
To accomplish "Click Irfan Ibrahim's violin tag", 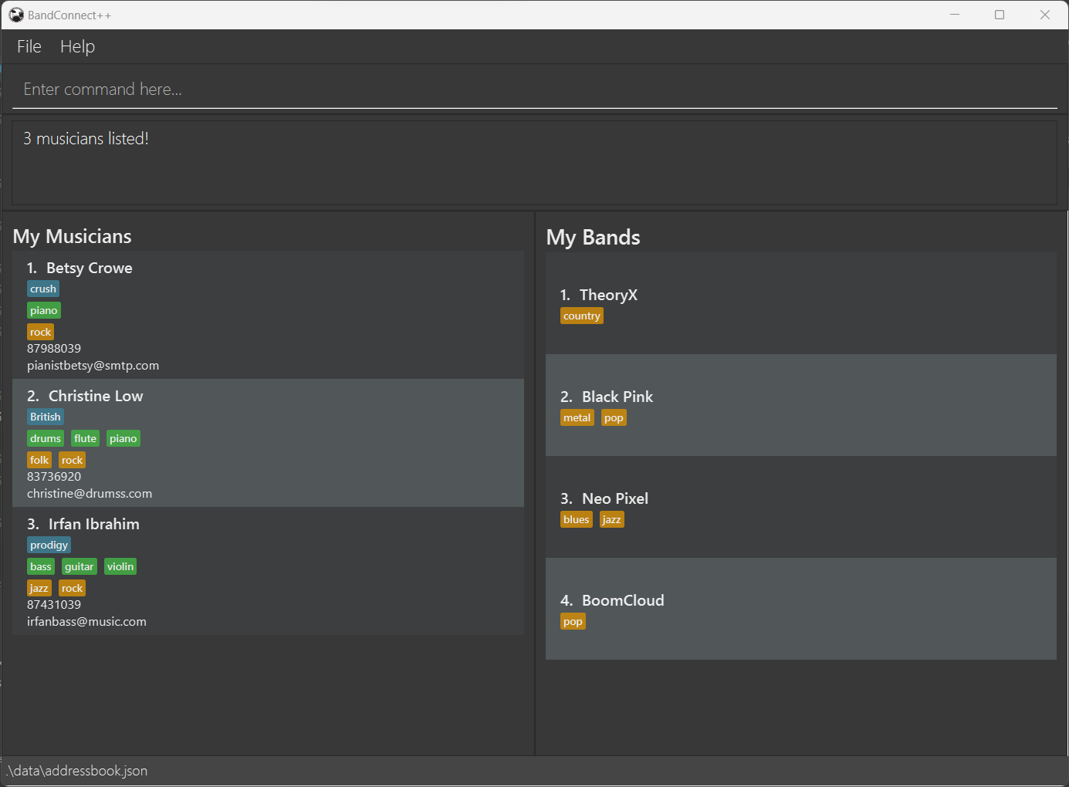I will point(120,567).
